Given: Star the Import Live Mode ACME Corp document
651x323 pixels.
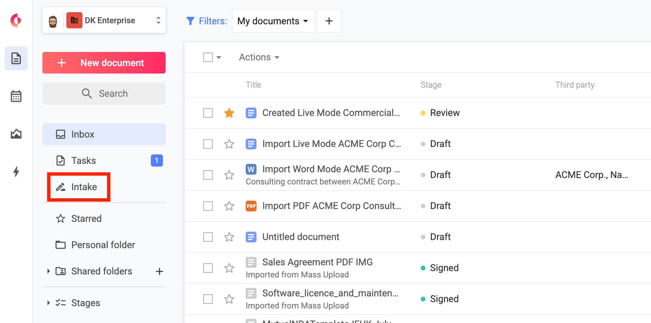Looking at the screenshot, I should (229, 144).
